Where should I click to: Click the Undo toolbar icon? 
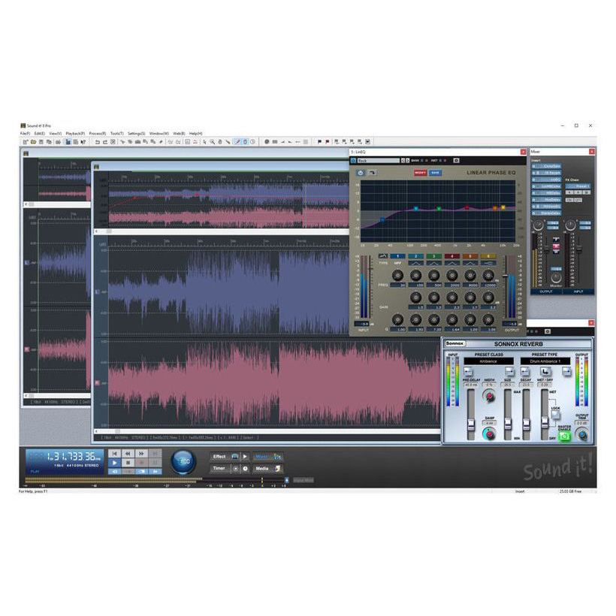pos(98,142)
